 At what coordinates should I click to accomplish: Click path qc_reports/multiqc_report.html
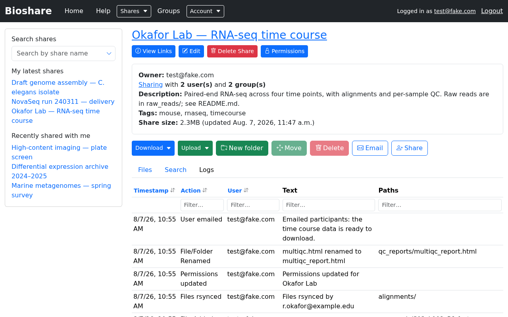[427, 251]
